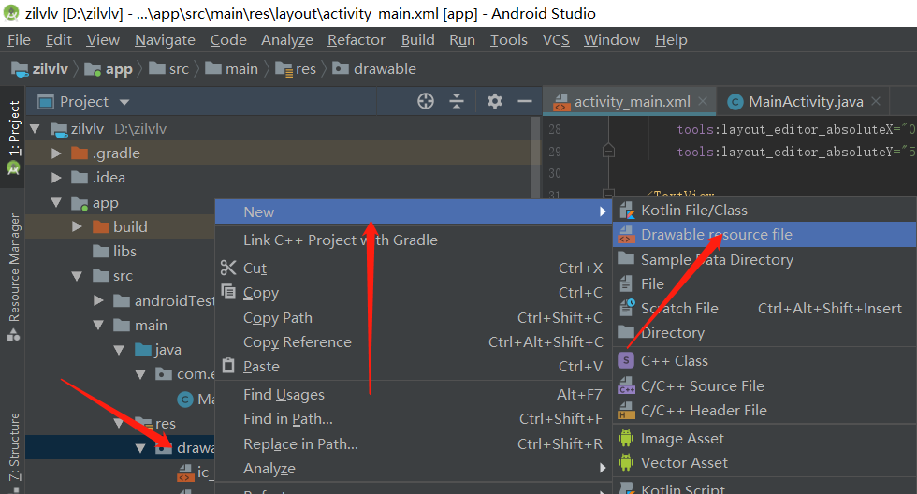Select Copy Reference menu entry

(414, 342)
